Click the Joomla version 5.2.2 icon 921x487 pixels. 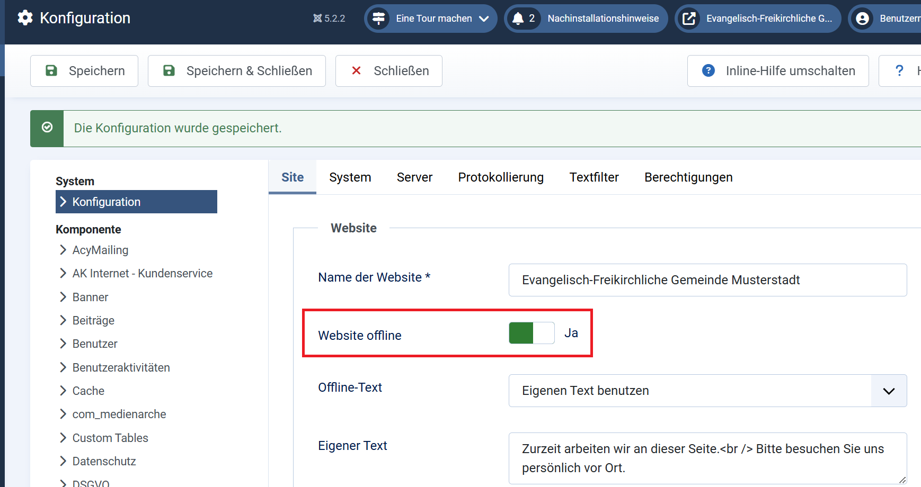(317, 19)
